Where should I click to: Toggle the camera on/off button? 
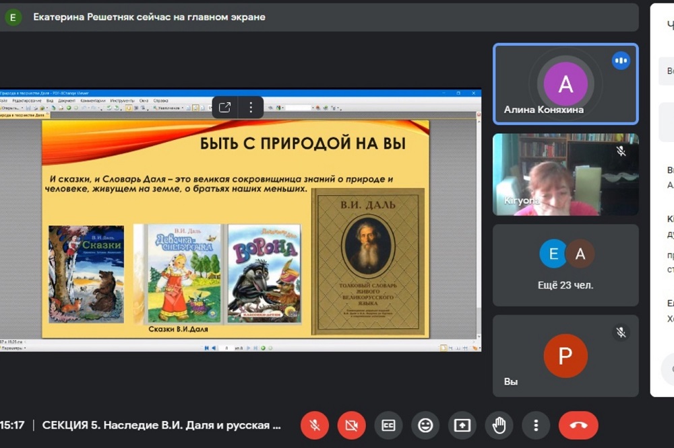tap(351, 425)
